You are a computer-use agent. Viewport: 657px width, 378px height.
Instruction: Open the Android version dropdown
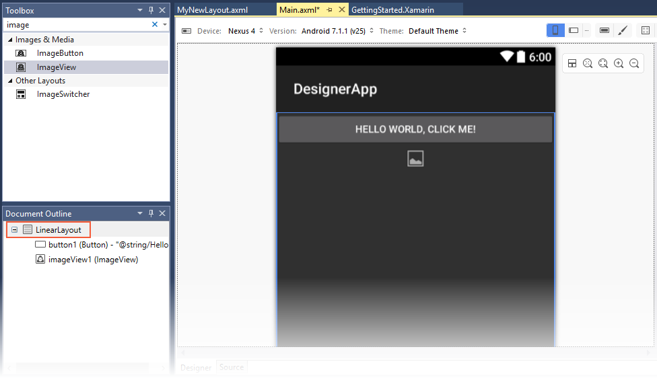(x=337, y=31)
